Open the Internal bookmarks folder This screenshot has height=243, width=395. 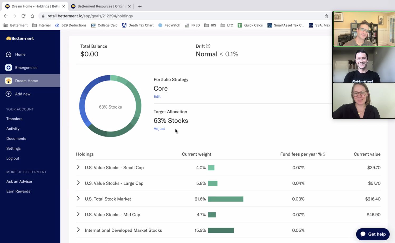tap(41, 25)
